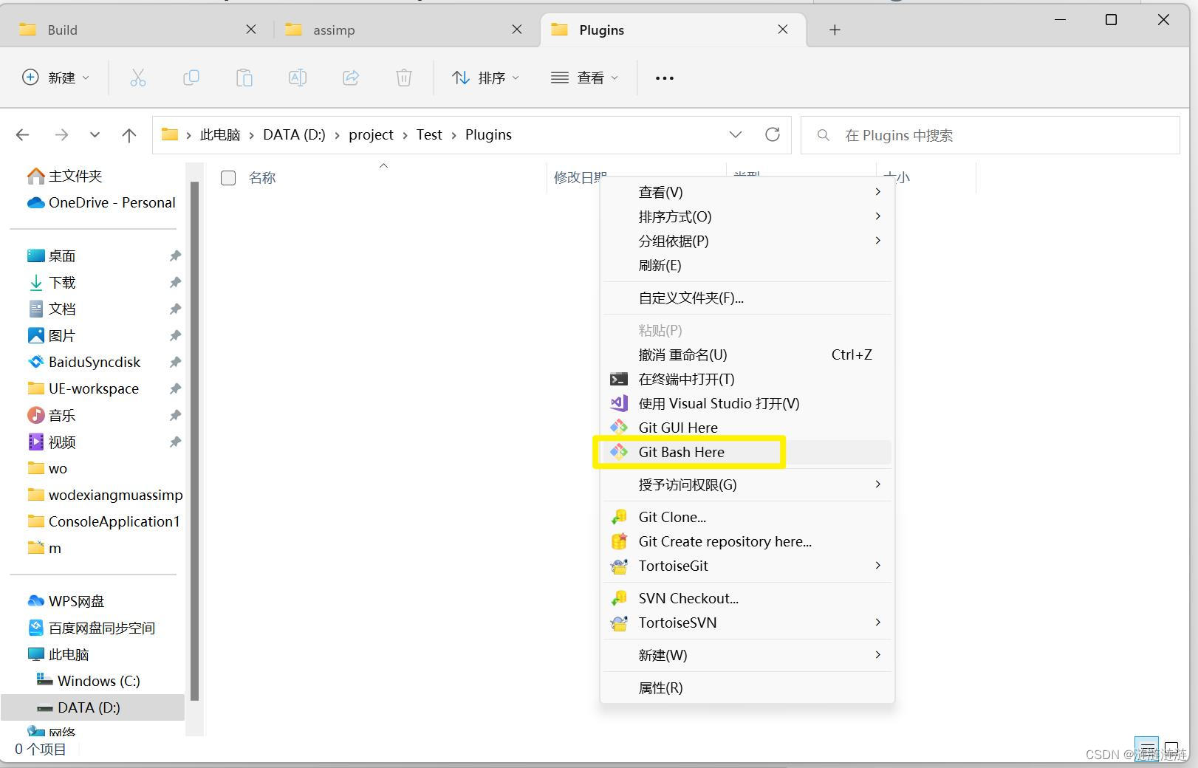
Task: Click 此电脑 in the address breadcrumb
Action: click(x=220, y=135)
